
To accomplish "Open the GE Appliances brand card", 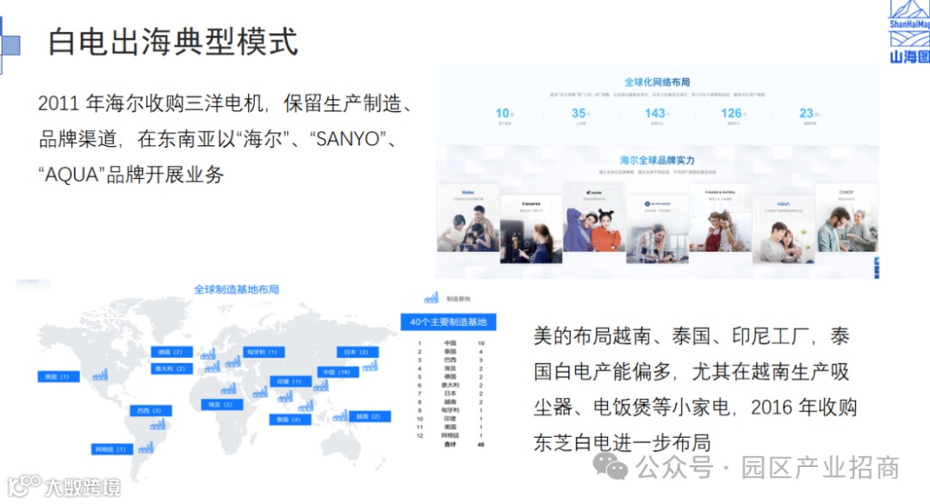I will [x=657, y=229].
